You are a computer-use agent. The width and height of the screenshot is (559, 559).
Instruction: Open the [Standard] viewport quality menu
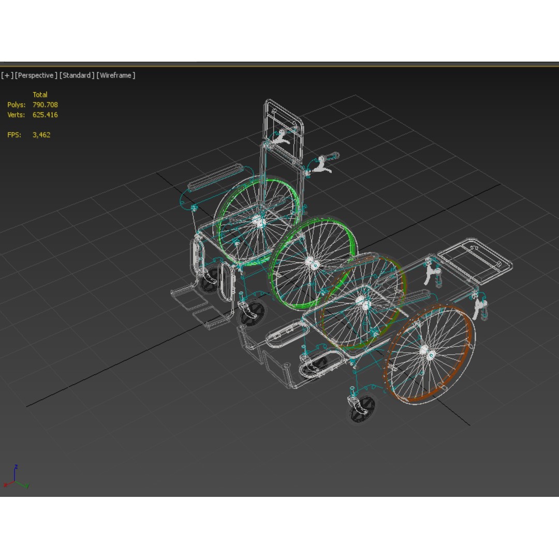point(77,75)
